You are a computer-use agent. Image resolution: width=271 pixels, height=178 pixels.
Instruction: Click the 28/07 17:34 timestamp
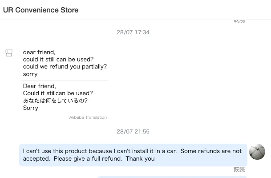pyautogui.click(x=133, y=32)
